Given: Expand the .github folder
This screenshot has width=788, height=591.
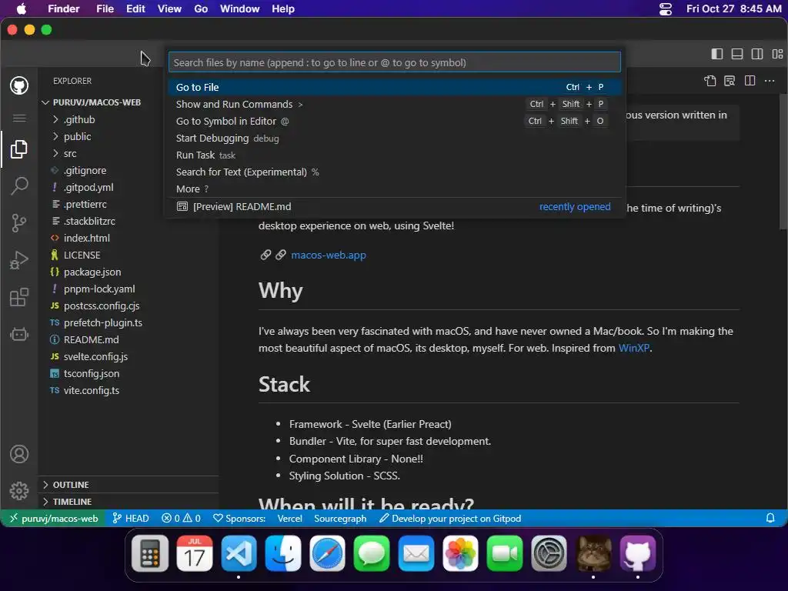Looking at the screenshot, I should pos(129,119).
